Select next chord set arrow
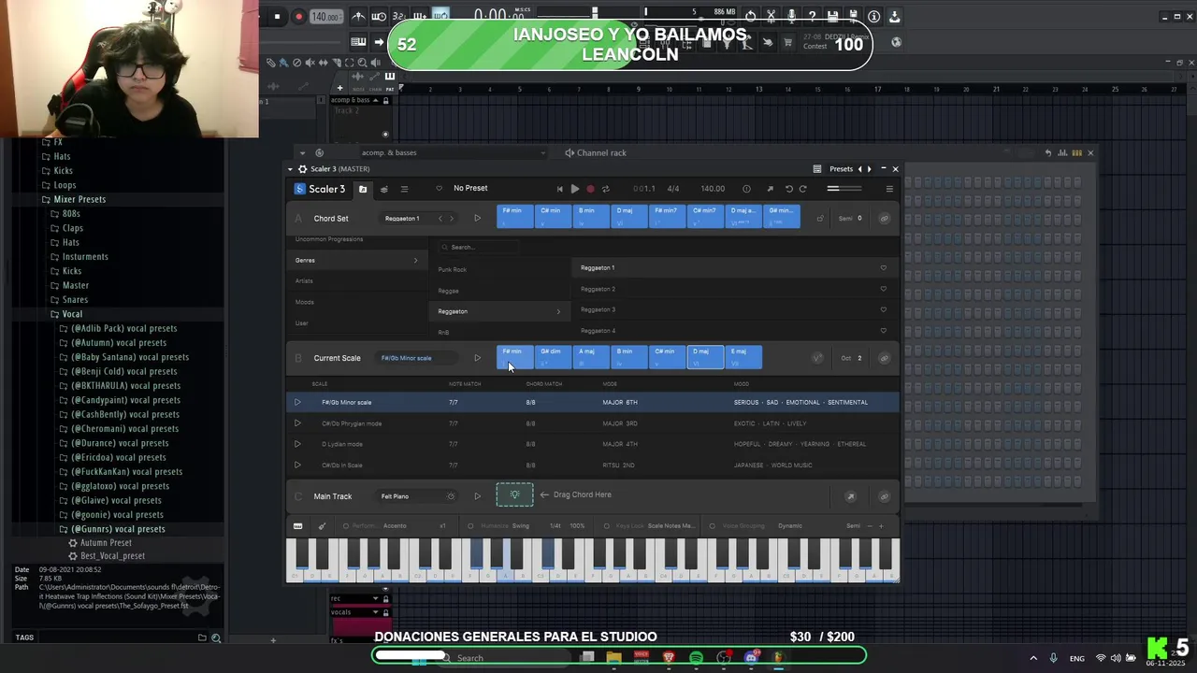 tap(451, 219)
